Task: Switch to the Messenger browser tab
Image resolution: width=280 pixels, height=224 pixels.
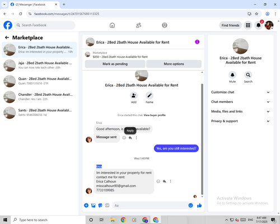Action: 34,4
